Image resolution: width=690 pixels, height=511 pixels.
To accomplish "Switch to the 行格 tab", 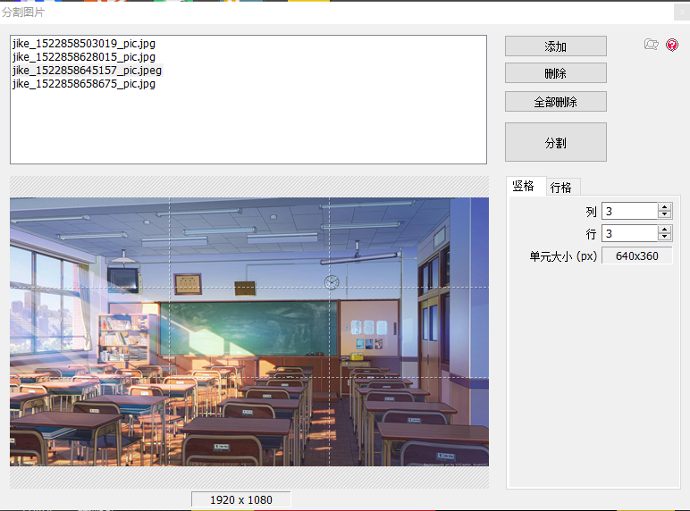I will tap(561, 188).
